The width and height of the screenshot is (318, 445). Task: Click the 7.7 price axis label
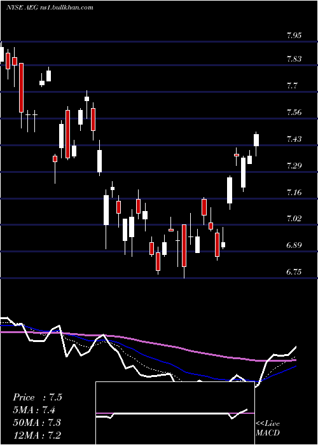click(292, 86)
